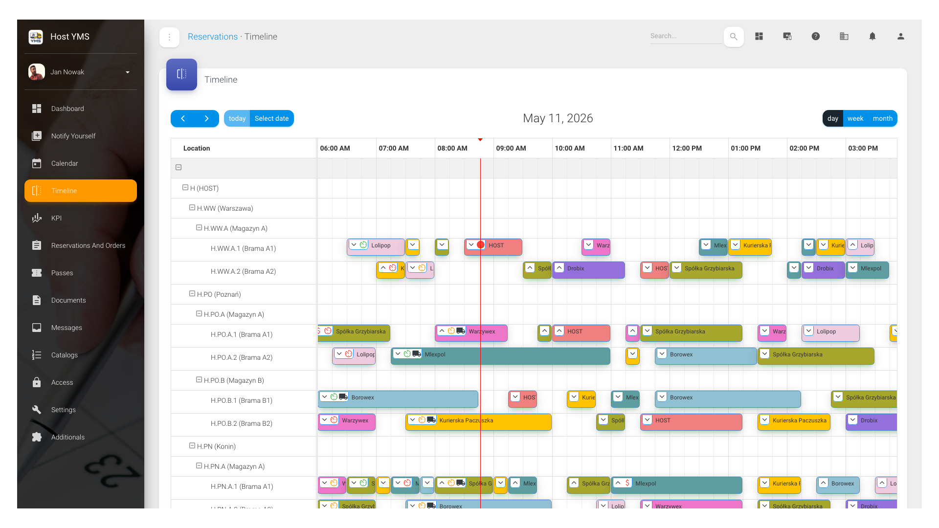Open the notifications bell

click(872, 36)
